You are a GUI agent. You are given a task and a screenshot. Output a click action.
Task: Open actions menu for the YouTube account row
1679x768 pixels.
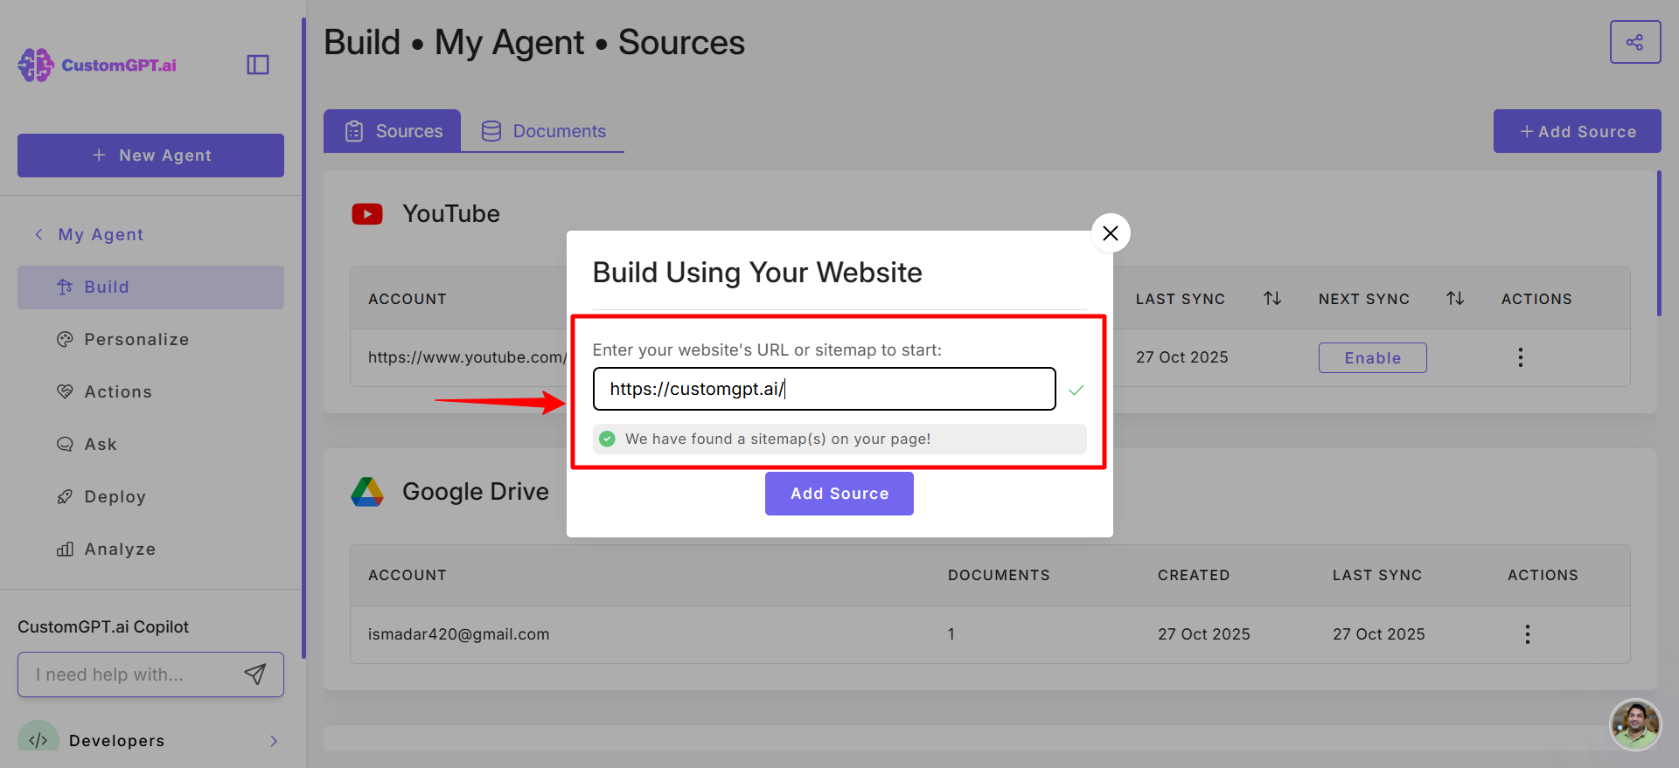1521,357
